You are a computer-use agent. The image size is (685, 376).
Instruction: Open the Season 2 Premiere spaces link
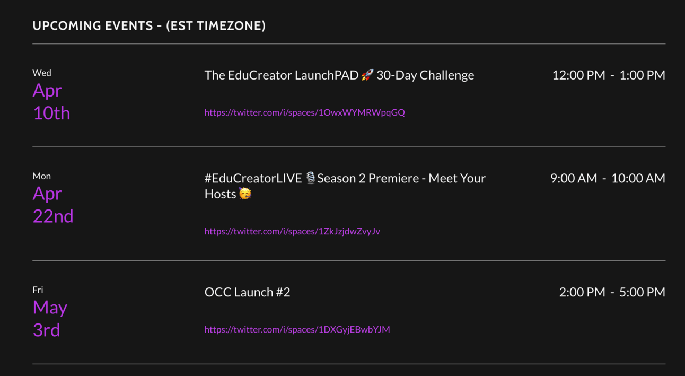click(292, 231)
